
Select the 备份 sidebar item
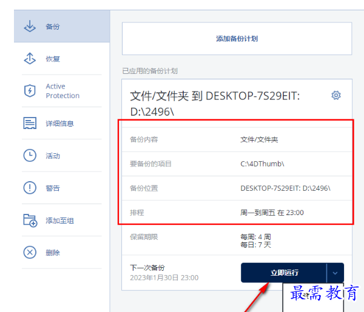(x=62, y=26)
